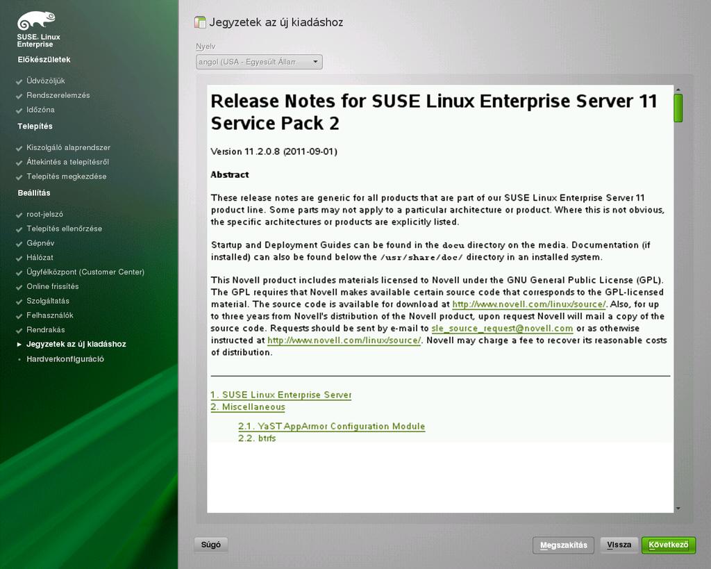The height and width of the screenshot is (569, 711).
Task: Click the SUSE chameleon logo
Action: [x=36, y=20]
